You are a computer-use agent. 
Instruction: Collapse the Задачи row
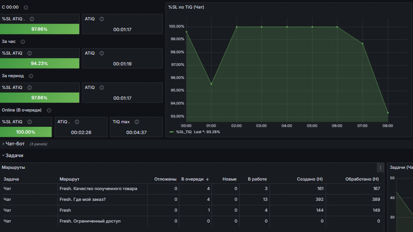[14, 155]
